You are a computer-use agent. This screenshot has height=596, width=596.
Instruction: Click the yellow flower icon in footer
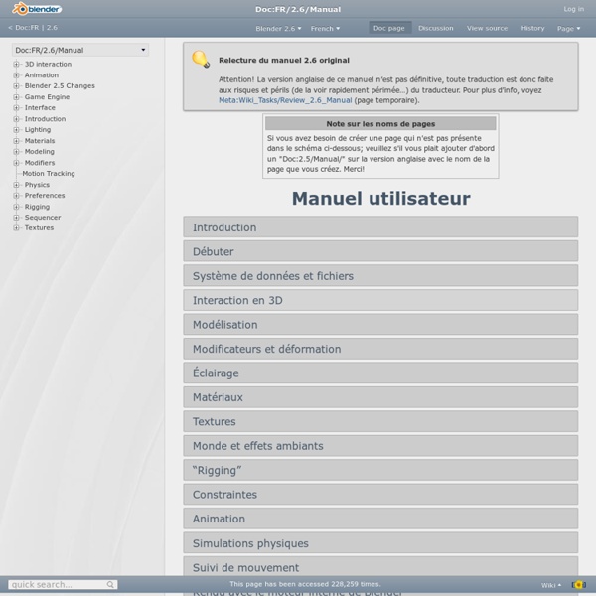[579, 585]
